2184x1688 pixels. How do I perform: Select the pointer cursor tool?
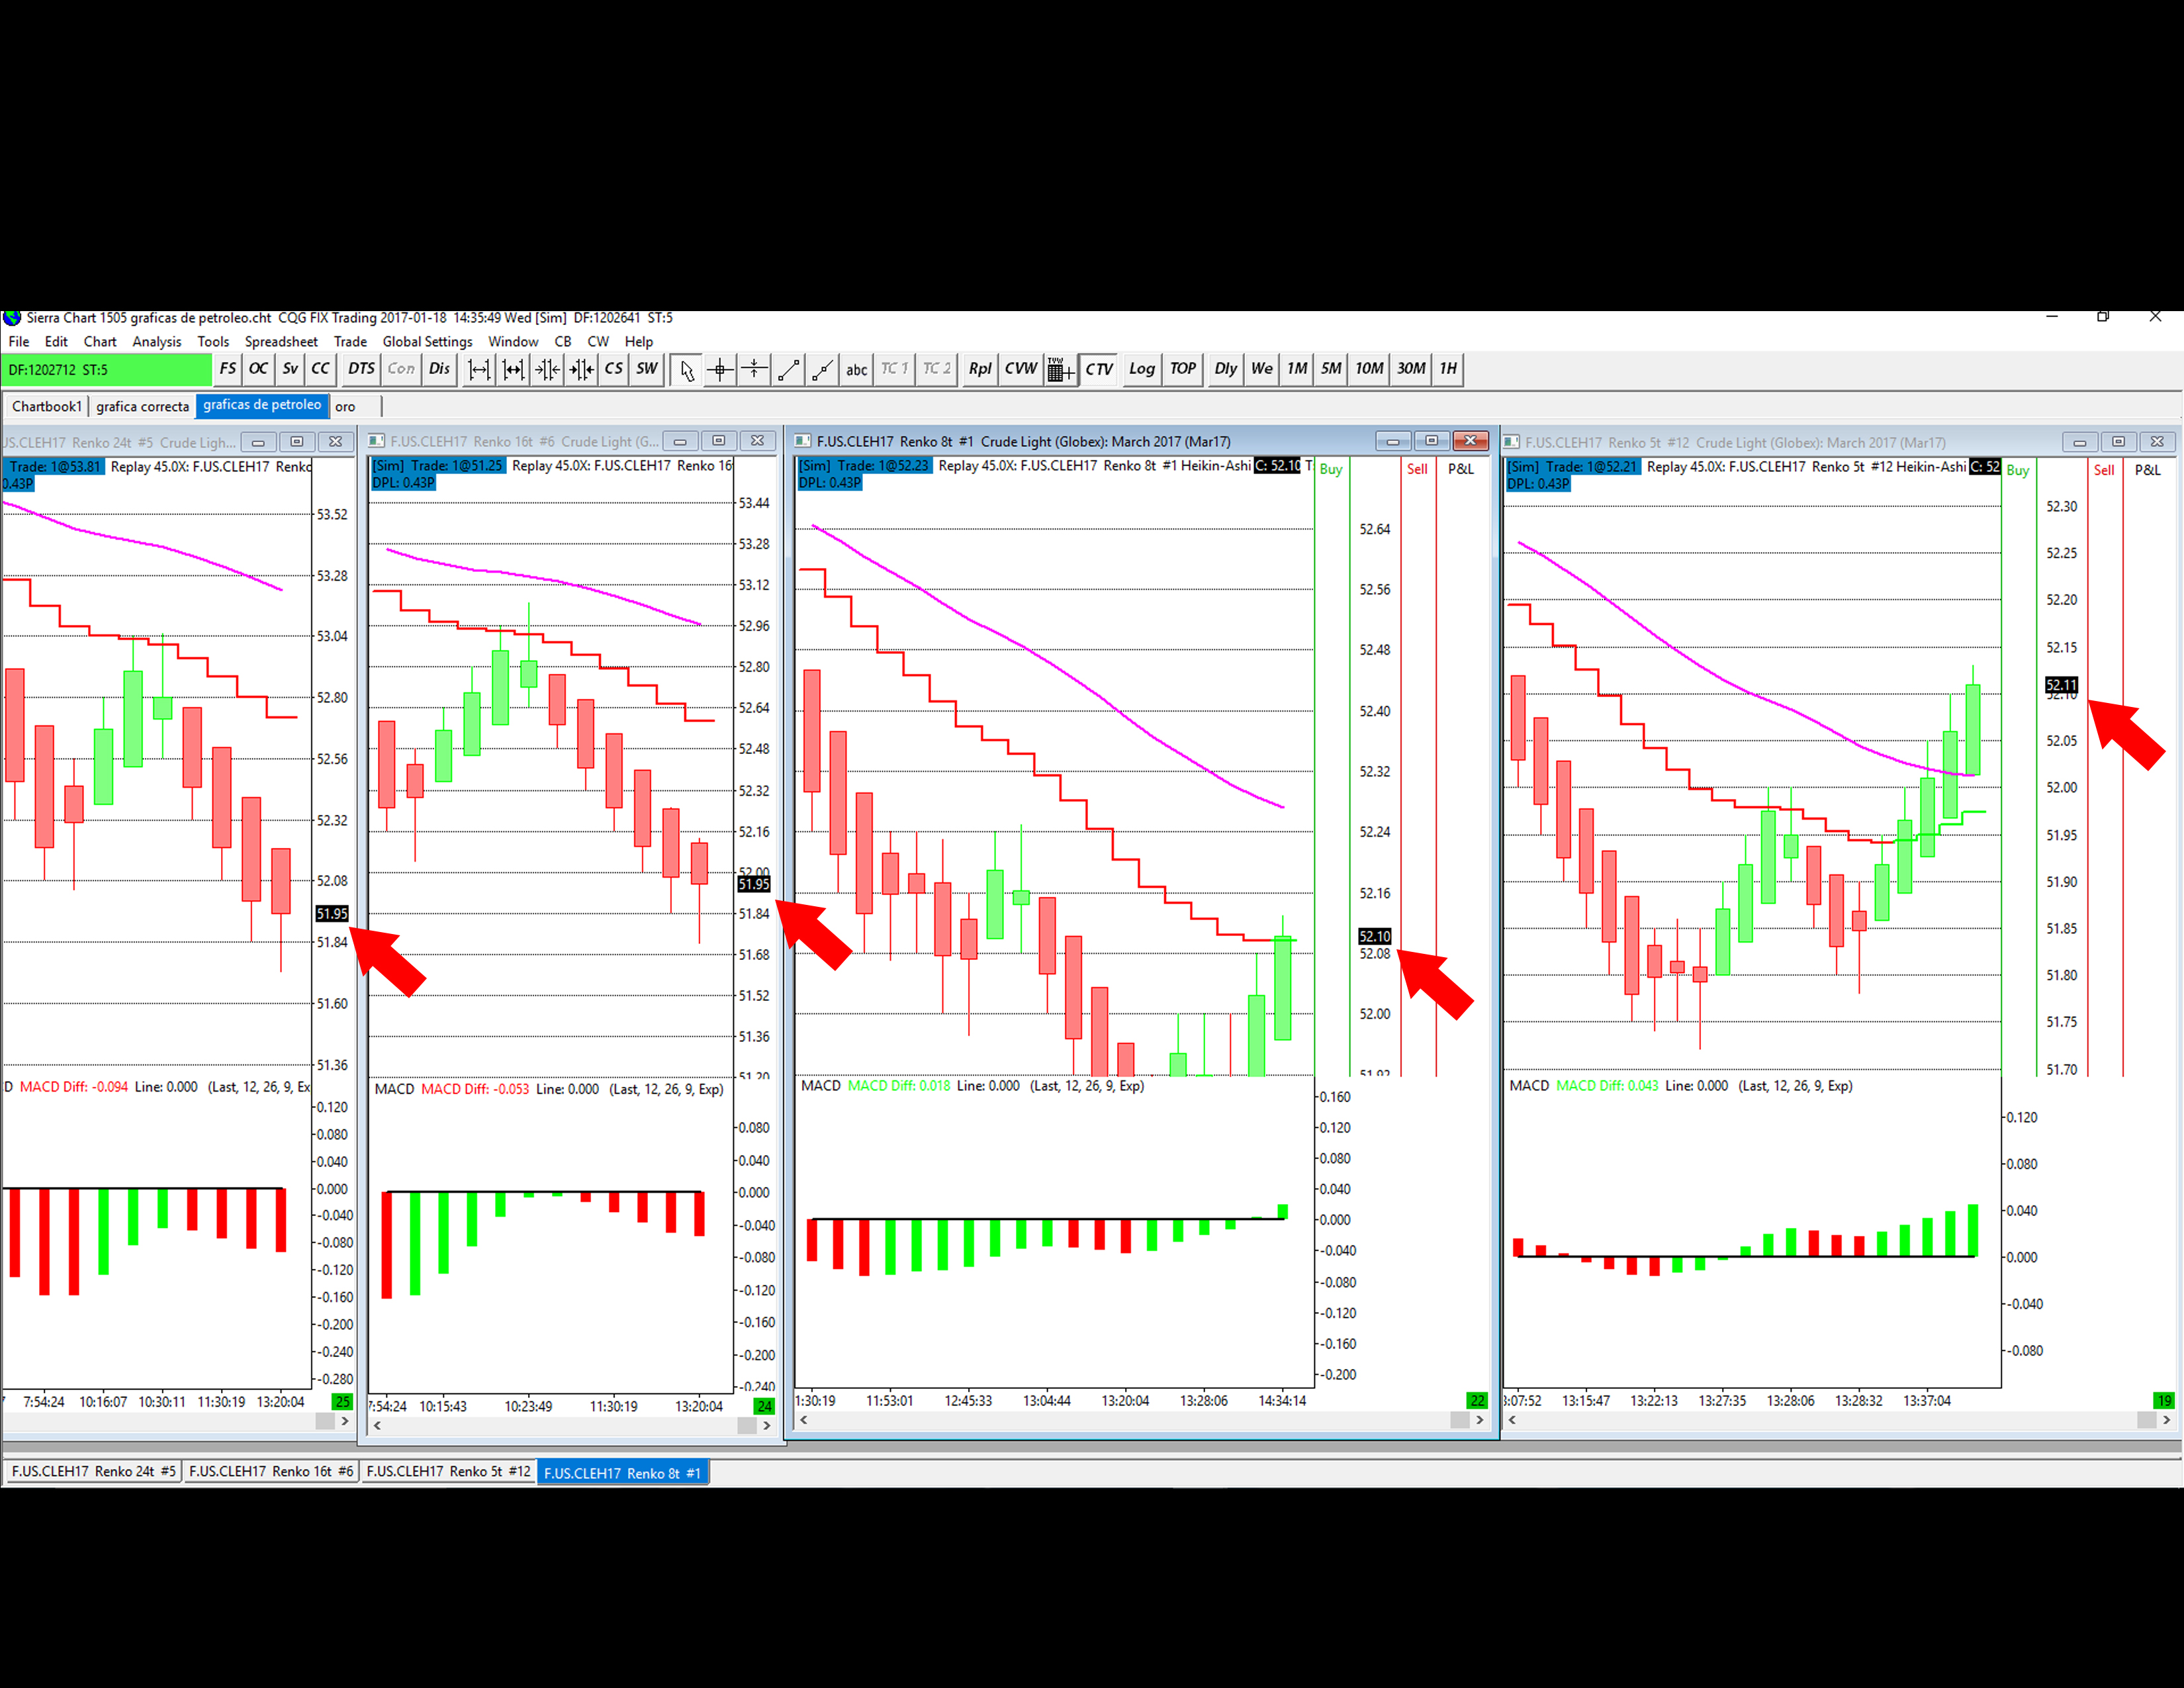[x=686, y=369]
